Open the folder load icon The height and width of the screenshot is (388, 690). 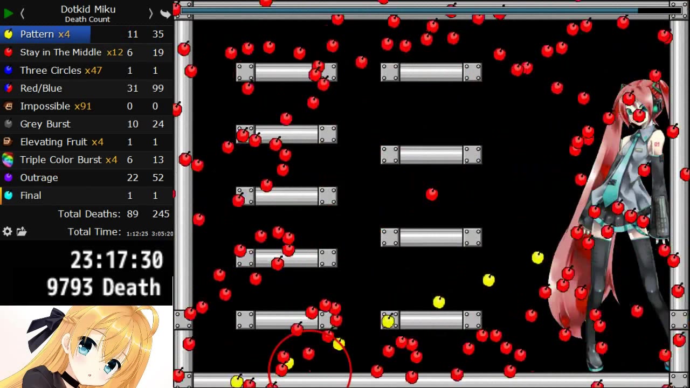(22, 232)
